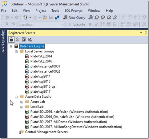Click the Save All toolbar icon

click(x=57, y=18)
